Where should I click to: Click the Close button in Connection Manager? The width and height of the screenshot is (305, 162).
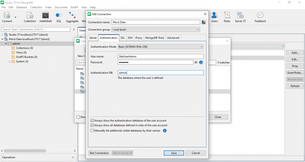pos(218,117)
